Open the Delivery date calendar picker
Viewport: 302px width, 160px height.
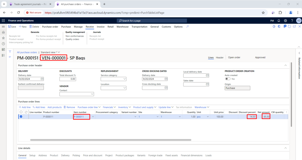point(42,79)
